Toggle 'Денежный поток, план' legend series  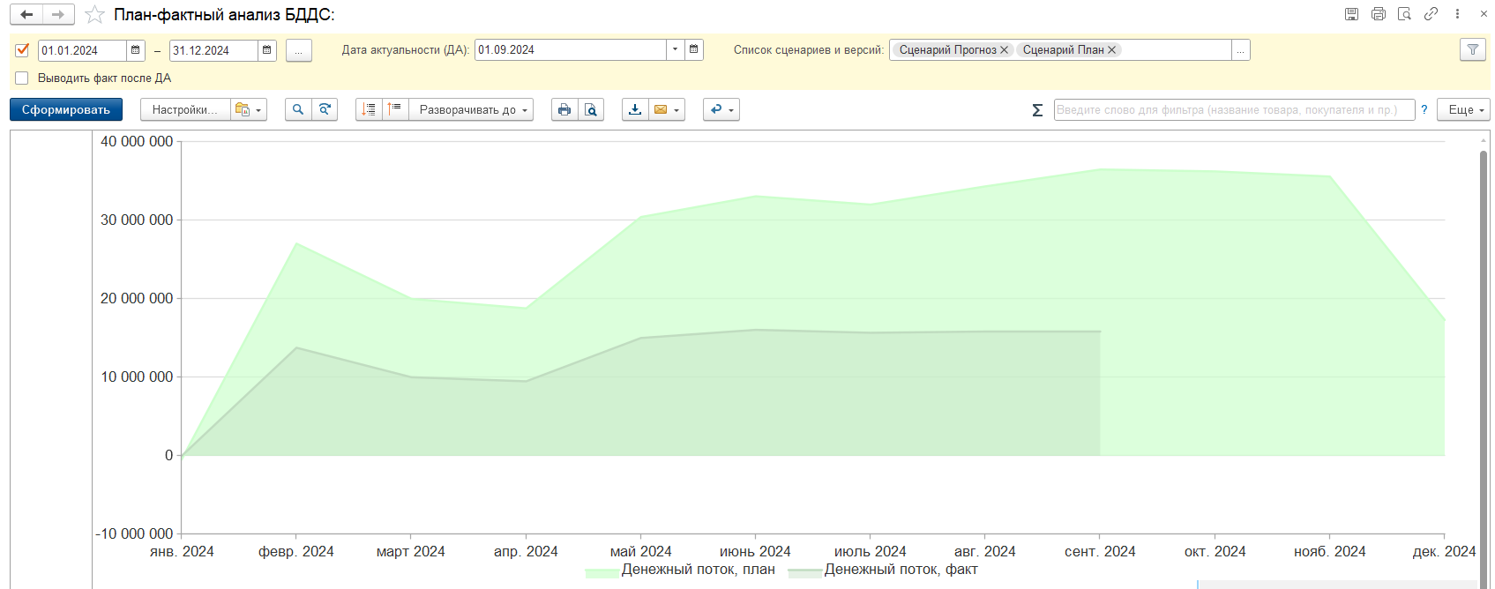point(697,570)
